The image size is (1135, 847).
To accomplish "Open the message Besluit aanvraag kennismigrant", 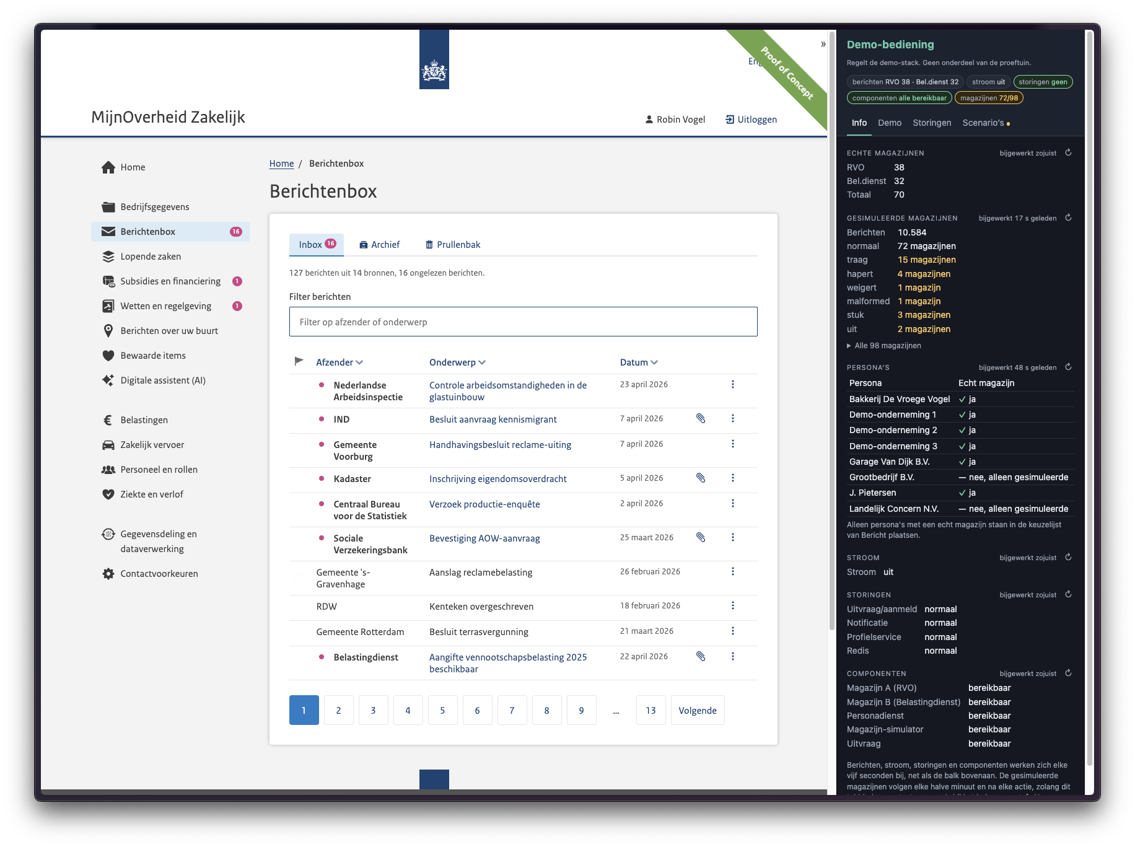I will [x=493, y=419].
